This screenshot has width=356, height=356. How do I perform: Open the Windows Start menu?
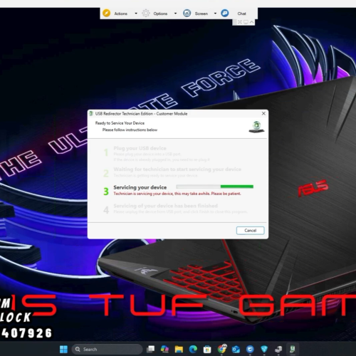pyautogui.click(x=63, y=349)
